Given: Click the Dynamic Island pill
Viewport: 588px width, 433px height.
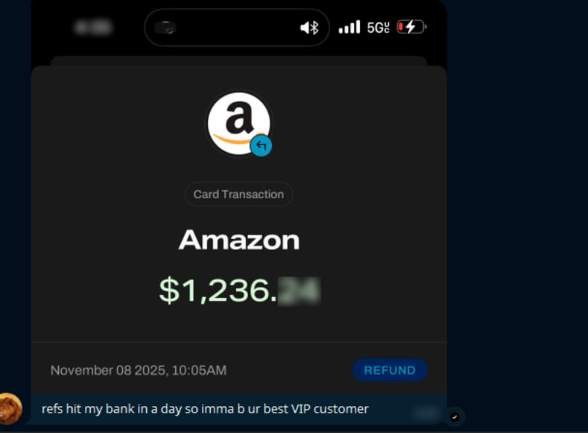Looking at the screenshot, I should pyautogui.click(x=237, y=28).
